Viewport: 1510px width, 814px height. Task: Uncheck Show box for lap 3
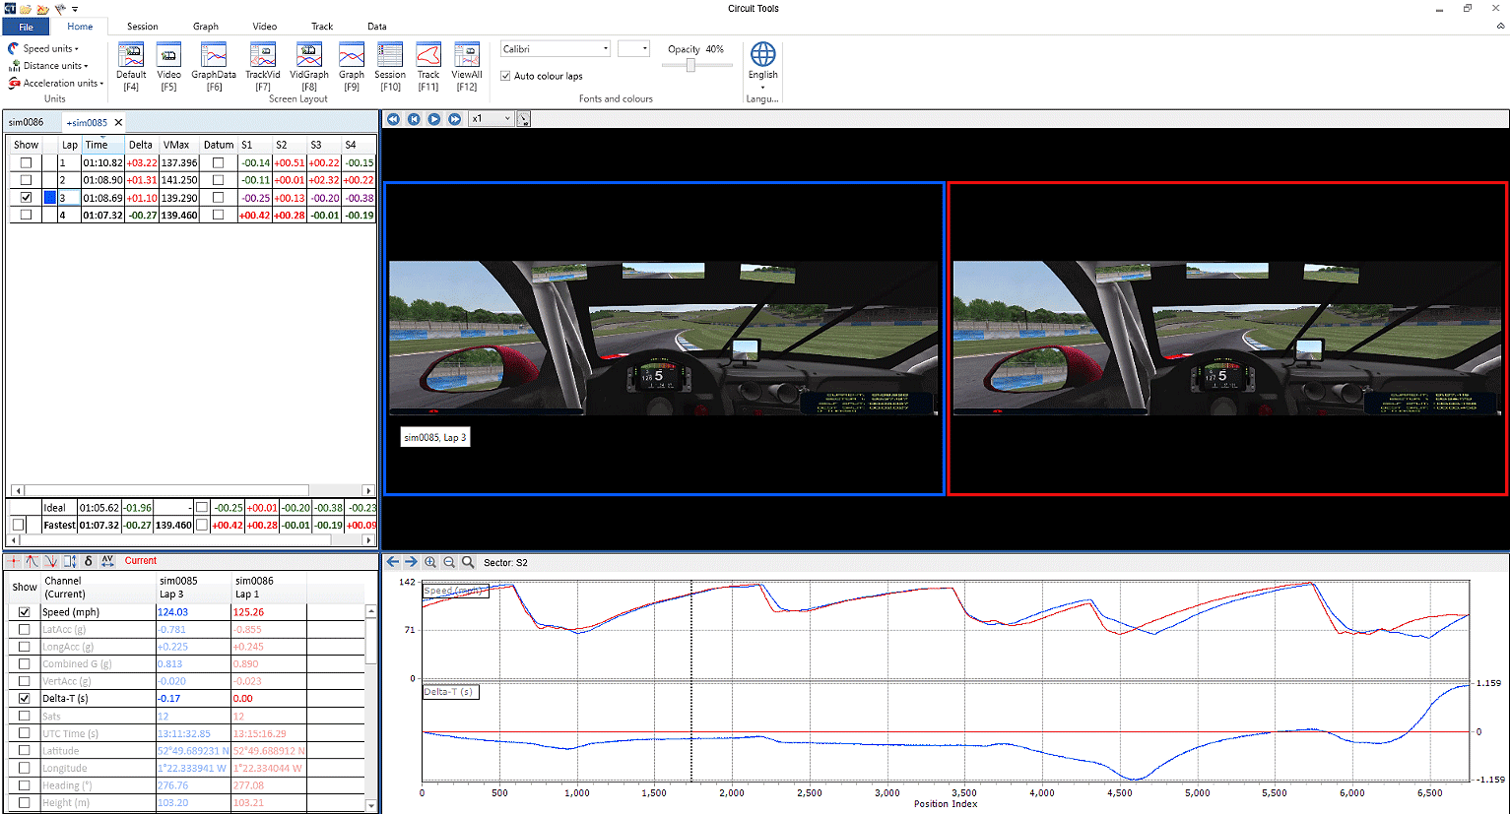(26, 198)
